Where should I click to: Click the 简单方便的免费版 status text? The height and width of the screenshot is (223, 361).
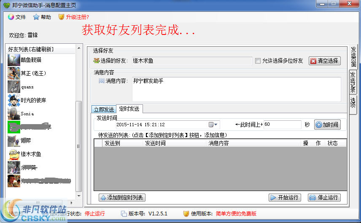tap(236, 214)
